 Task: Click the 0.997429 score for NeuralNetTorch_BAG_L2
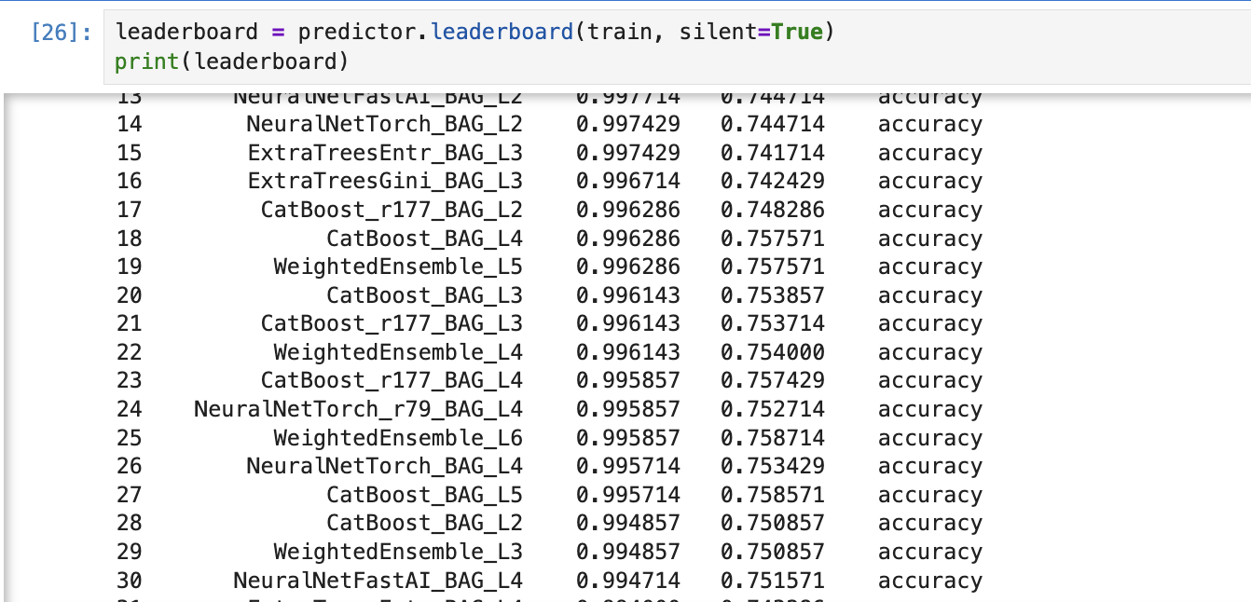click(x=628, y=124)
